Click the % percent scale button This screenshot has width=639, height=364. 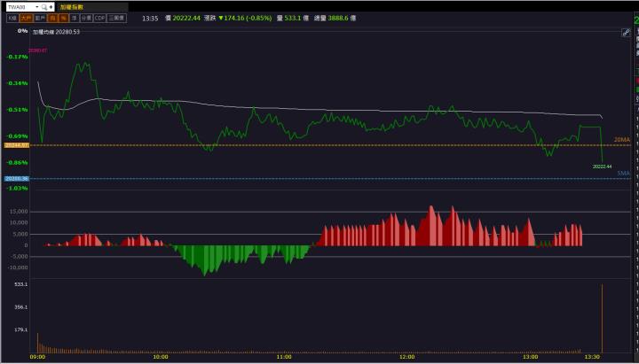coord(63,18)
